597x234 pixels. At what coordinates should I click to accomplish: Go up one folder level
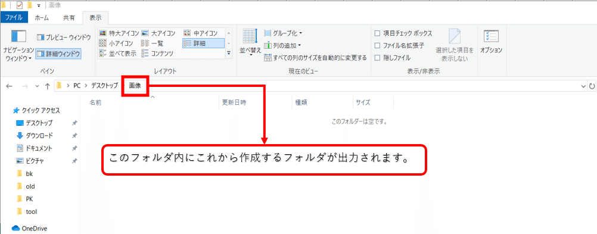[x=47, y=86]
